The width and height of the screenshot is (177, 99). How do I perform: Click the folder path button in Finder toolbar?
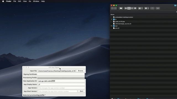(121, 8)
